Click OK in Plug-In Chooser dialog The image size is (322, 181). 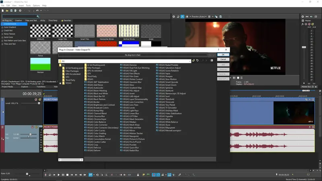click(223, 55)
